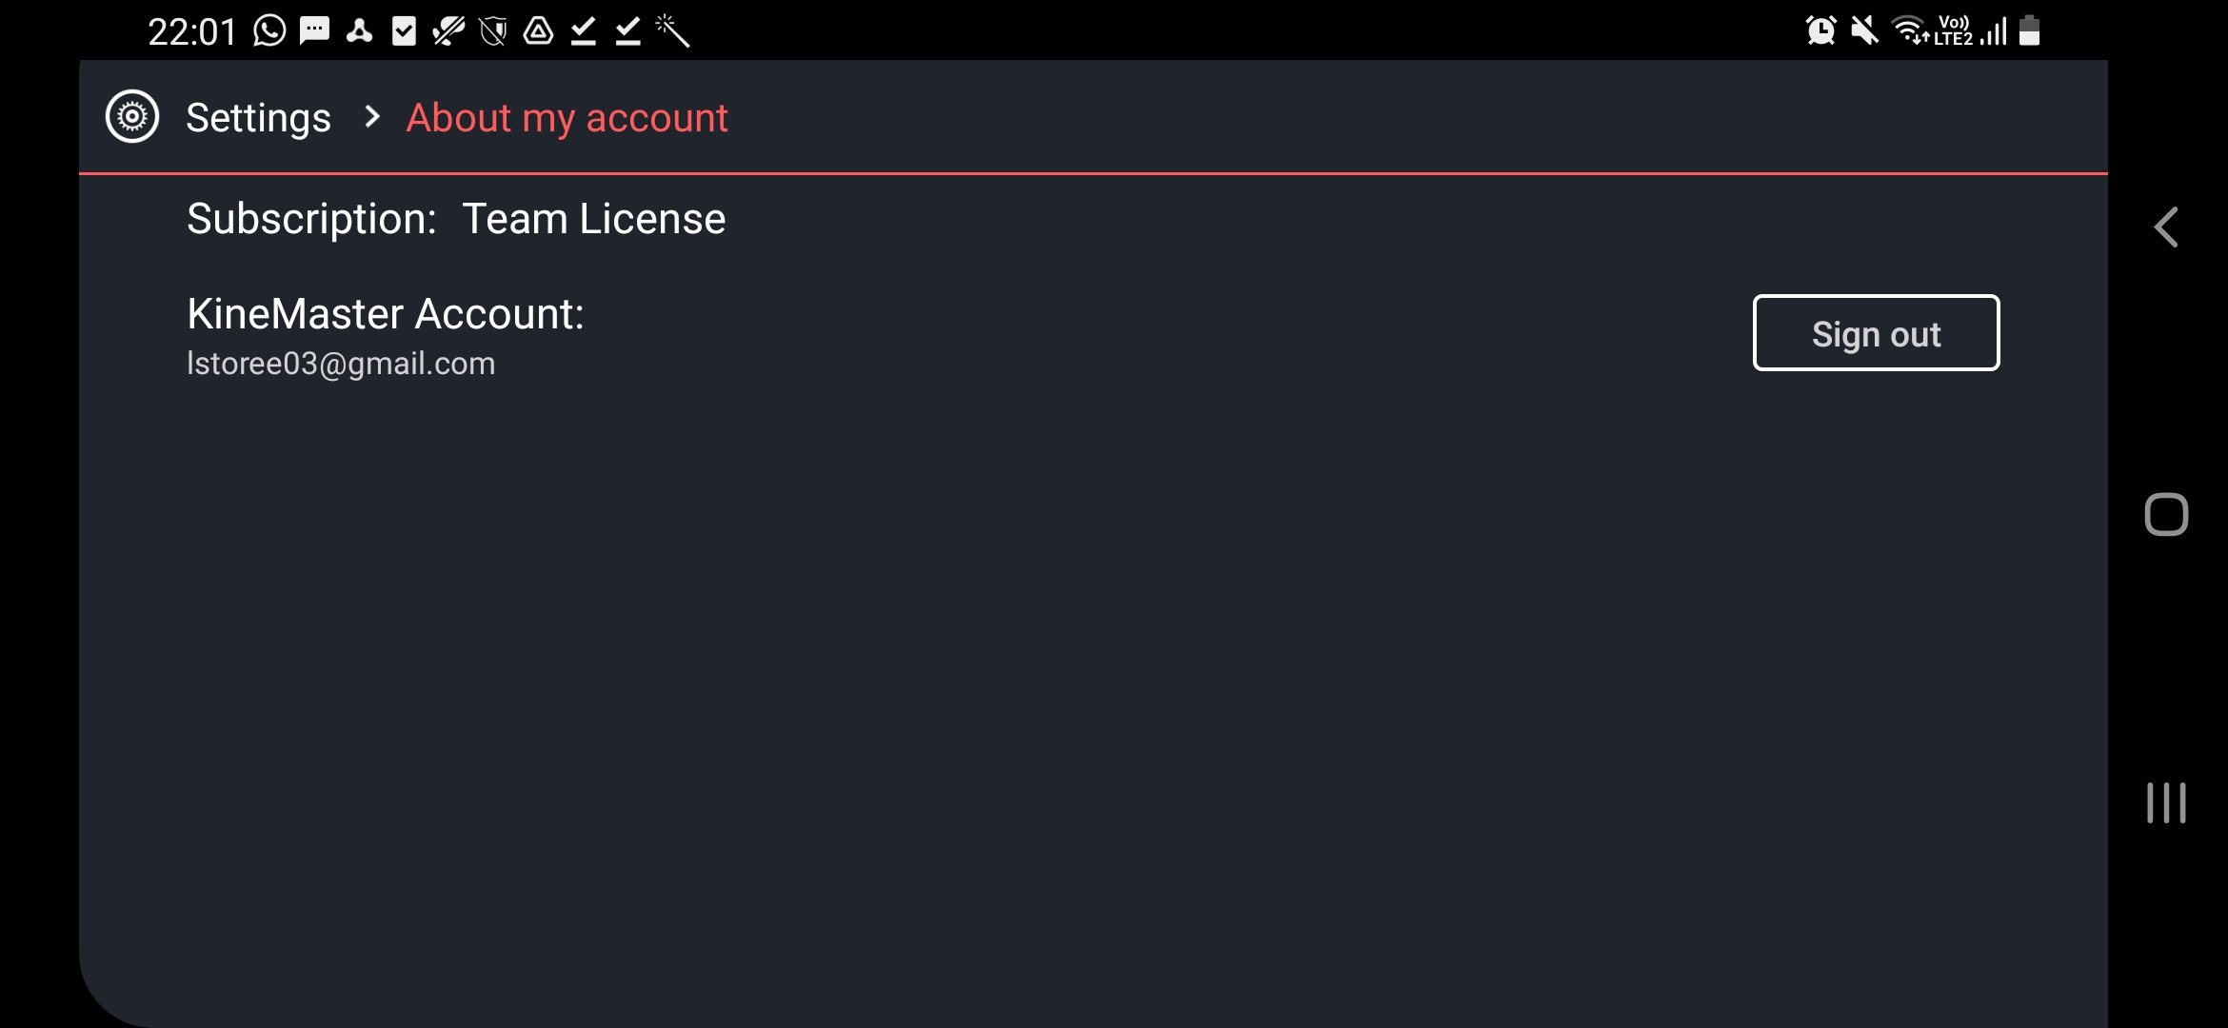Image resolution: width=2228 pixels, height=1028 pixels.
Task: Tap the WhatsApp notification icon
Action: 269,30
